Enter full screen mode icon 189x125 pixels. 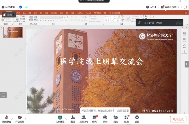coord(185,7)
